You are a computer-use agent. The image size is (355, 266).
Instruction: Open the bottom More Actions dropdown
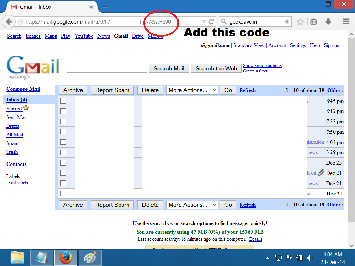pos(192,205)
